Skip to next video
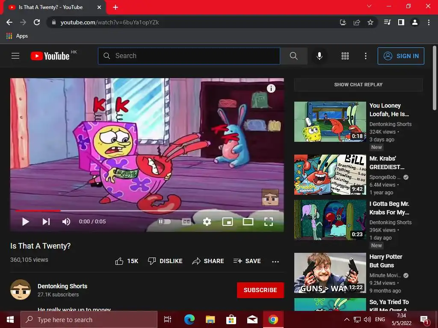 [46, 222]
